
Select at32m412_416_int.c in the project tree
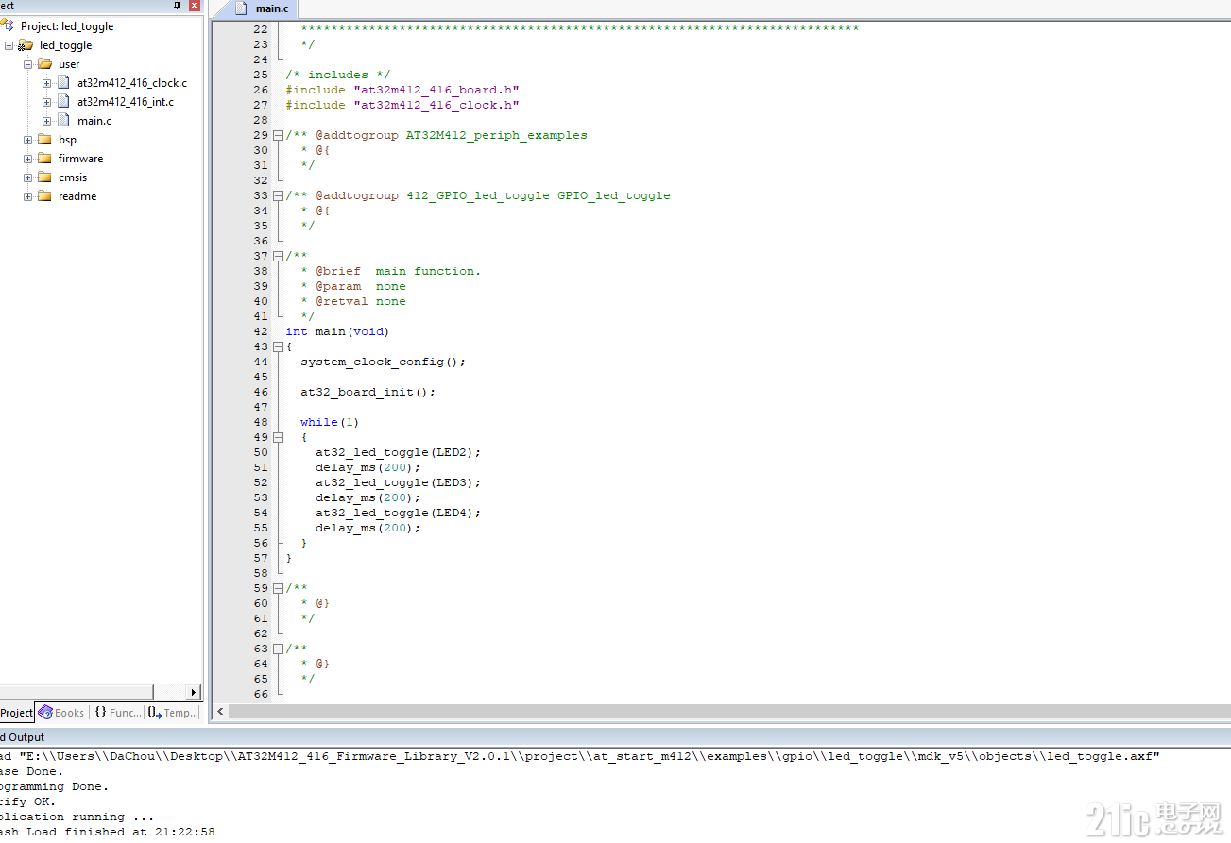click(126, 102)
